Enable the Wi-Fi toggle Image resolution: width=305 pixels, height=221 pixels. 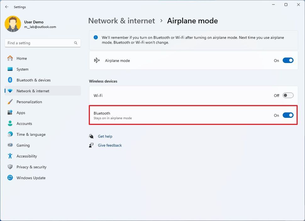(x=288, y=95)
